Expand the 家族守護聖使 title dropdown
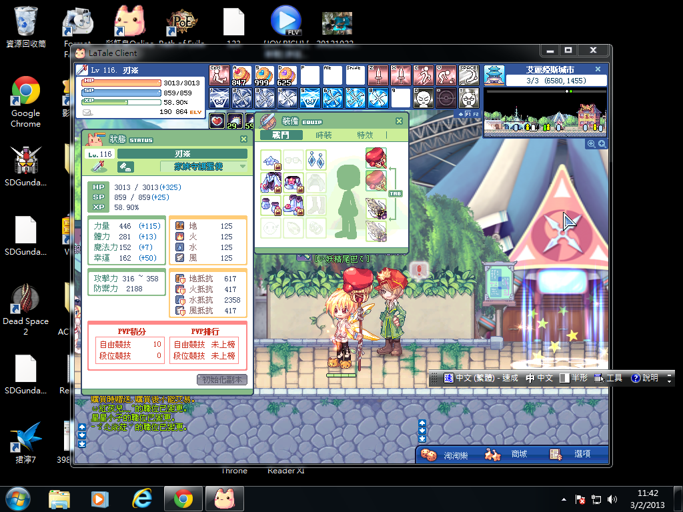 point(243,166)
